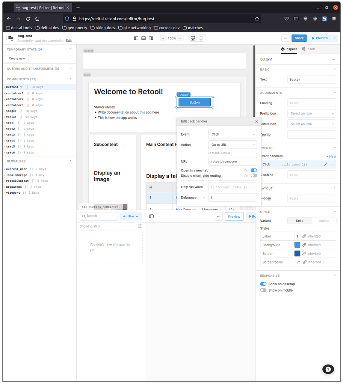Click the Background color swatch in Styles
The height and width of the screenshot is (384, 343).
pyautogui.click(x=296, y=245)
